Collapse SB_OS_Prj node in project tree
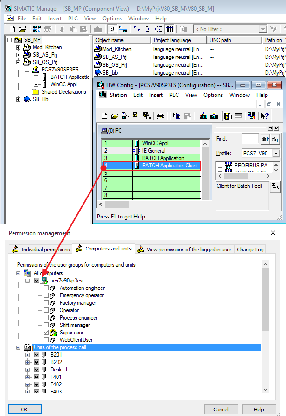 point(18,62)
